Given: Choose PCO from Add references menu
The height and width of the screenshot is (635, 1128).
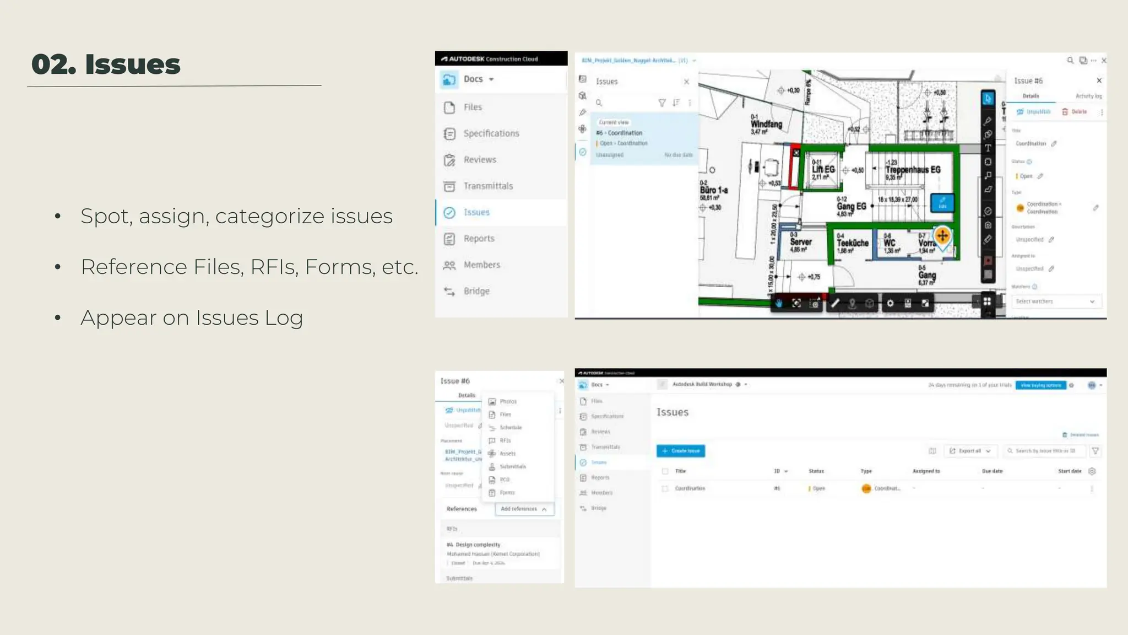Looking at the screenshot, I should tap(500, 480).
